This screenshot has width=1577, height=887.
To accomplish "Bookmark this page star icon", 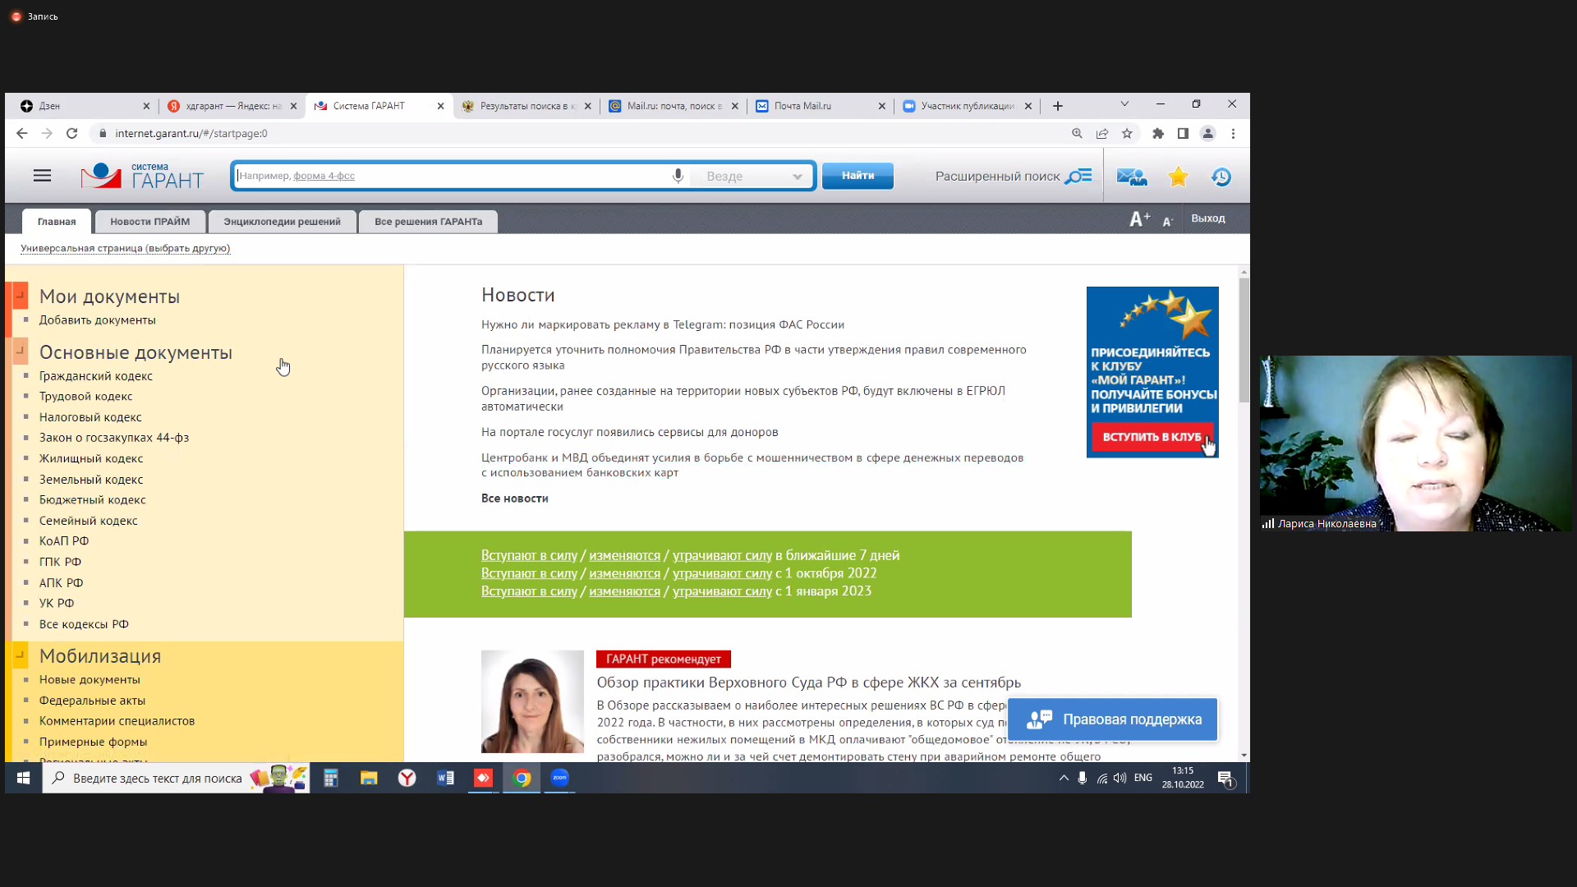I will click(1127, 133).
